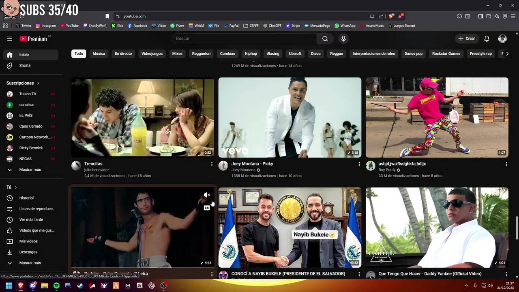Open options menu for Joey Montana - Picky
Viewport: 519px width, 292px height.
[359, 164]
